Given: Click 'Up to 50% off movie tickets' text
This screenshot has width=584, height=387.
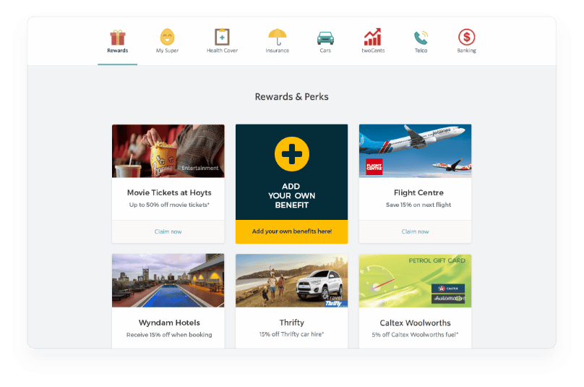Looking at the screenshot, I should click(x=169, y=205).
